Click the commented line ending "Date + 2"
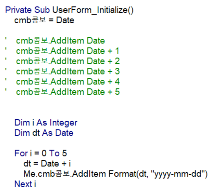Screen dimensions: 212x194 pos(68,61)
